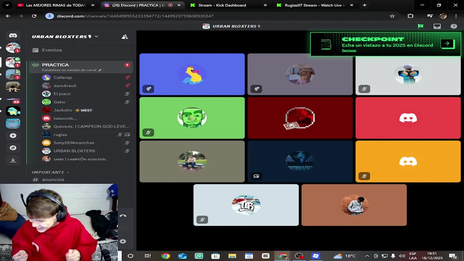Screen dimensions: 464x261
Task: Click the volume speaker tray icon
Action: 402,256
